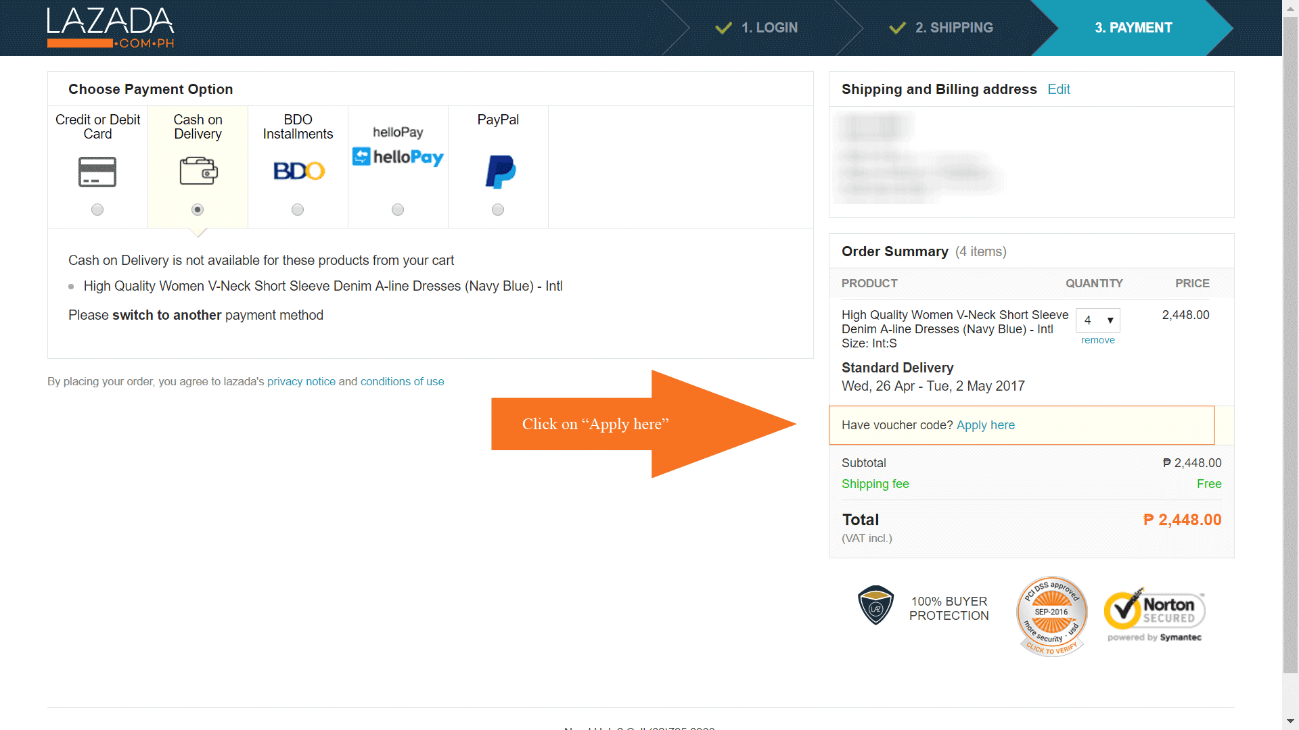Select the helloPay radio button

point(398,210)
